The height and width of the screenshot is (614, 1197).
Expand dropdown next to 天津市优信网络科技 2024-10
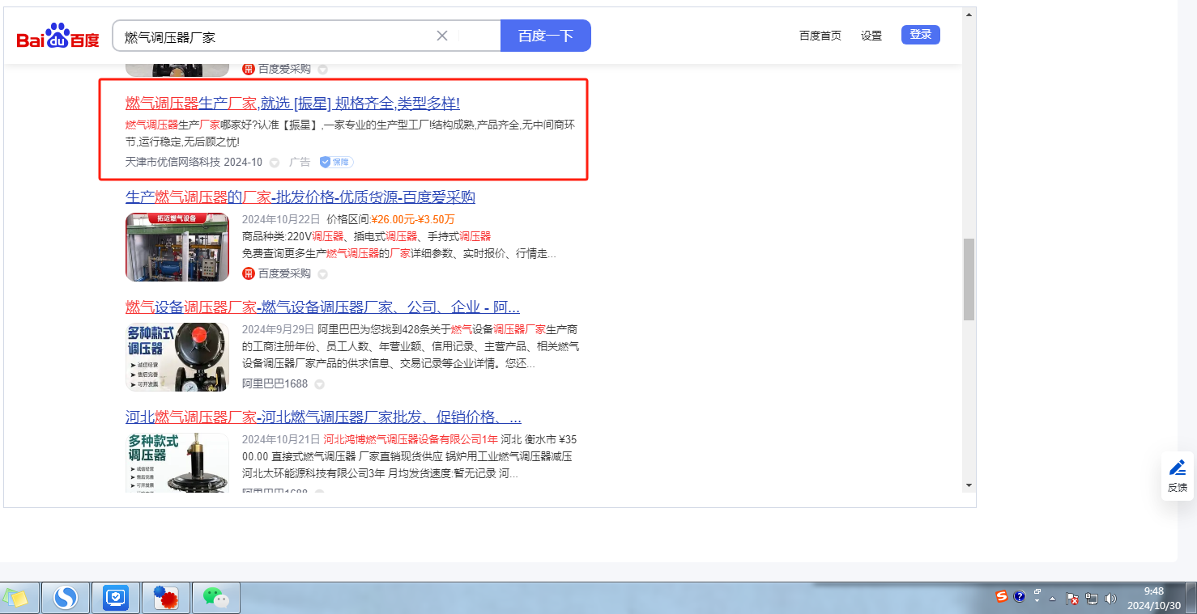pos(275,163)
